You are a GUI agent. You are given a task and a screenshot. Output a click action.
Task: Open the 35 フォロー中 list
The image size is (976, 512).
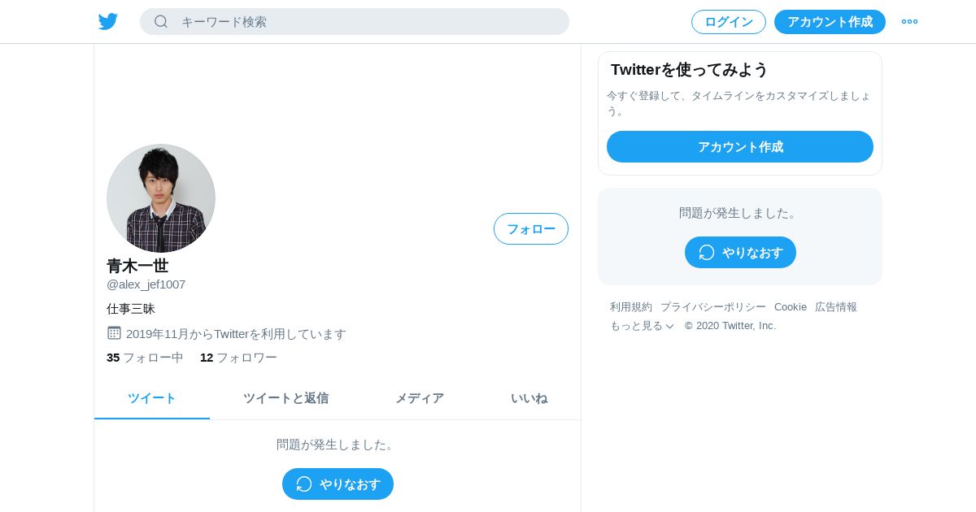[145, 358]
